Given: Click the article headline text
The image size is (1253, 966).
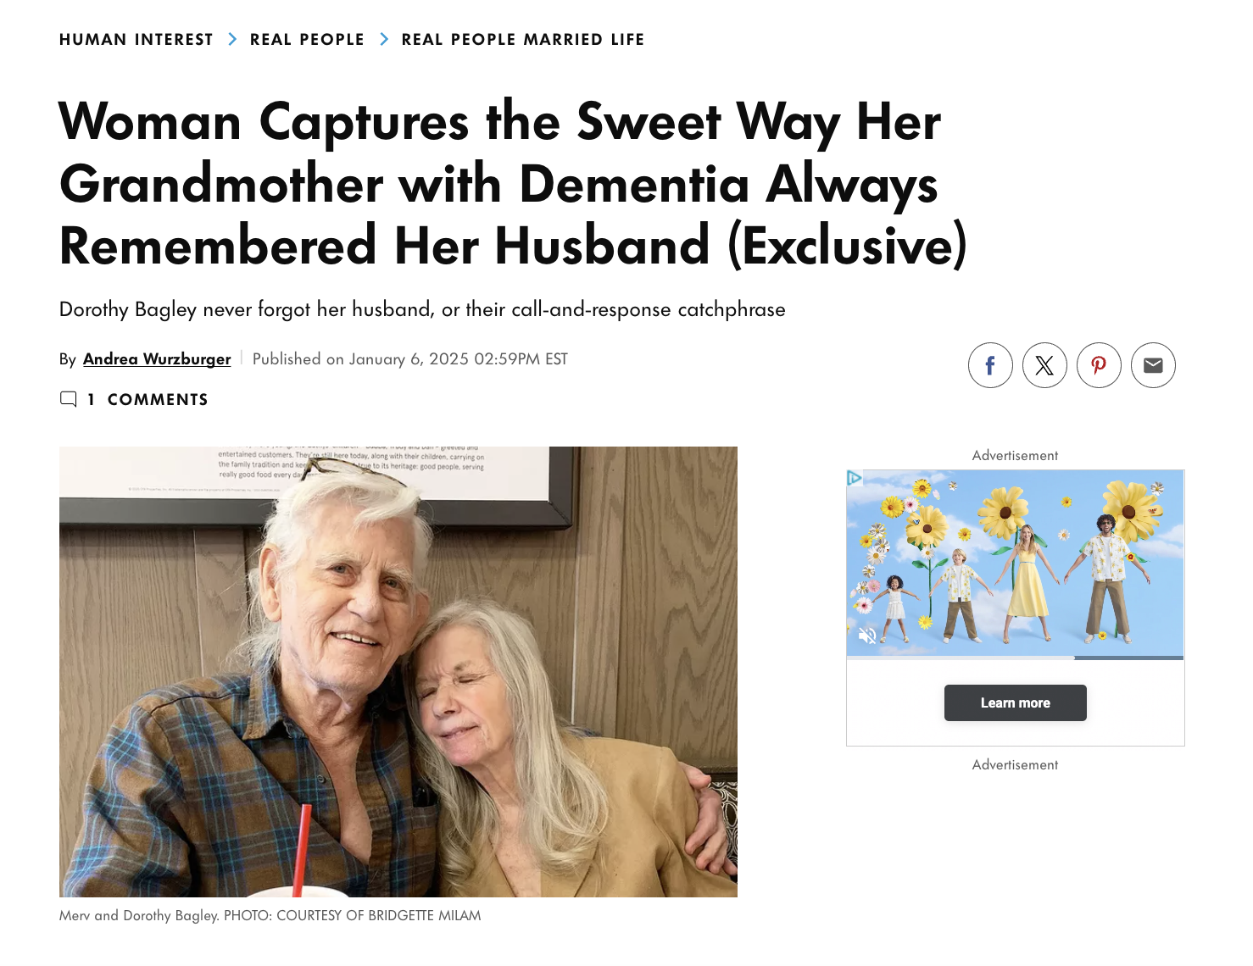Looking at the screenshot, I should tap(512, 184).
